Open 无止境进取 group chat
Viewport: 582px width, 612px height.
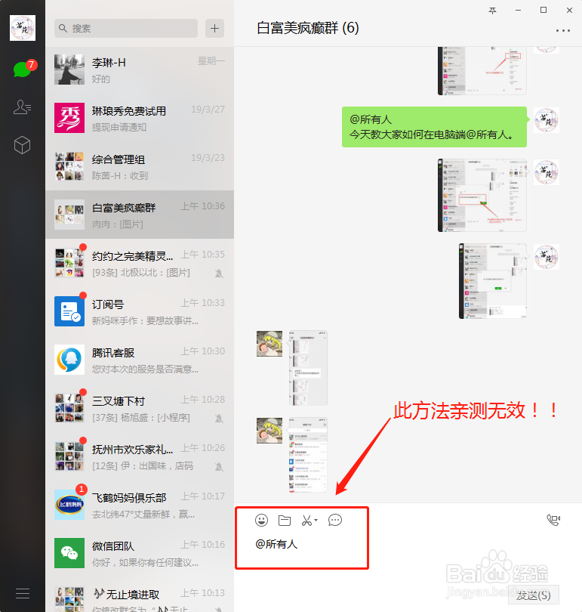pos(140,595)
